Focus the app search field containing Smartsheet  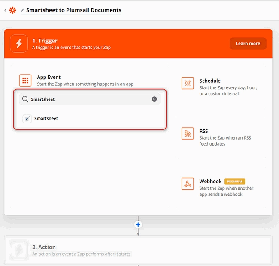coord(90,99)
